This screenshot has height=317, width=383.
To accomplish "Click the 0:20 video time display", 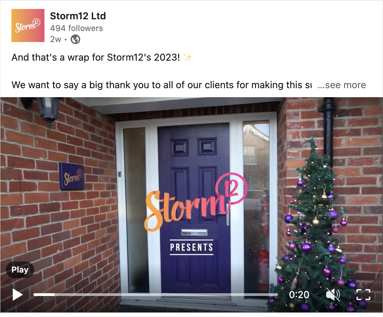I will (299, 295).
